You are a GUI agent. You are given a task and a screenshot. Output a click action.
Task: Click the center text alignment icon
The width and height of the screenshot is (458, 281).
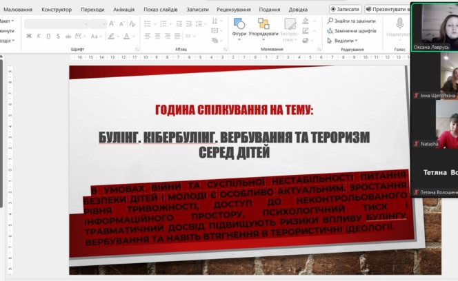(x=157, y=36)
